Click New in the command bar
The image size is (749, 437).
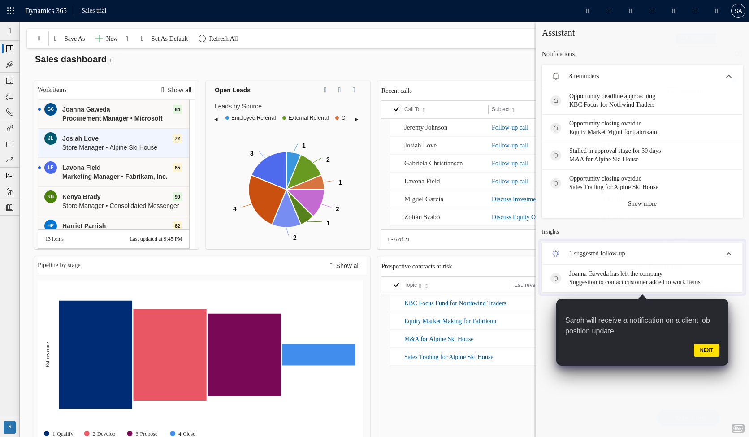click(112, 39)
